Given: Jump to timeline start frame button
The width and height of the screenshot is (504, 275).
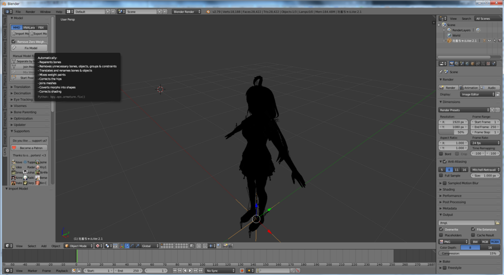Looking at the screenshot, I should tap(175, 271).
